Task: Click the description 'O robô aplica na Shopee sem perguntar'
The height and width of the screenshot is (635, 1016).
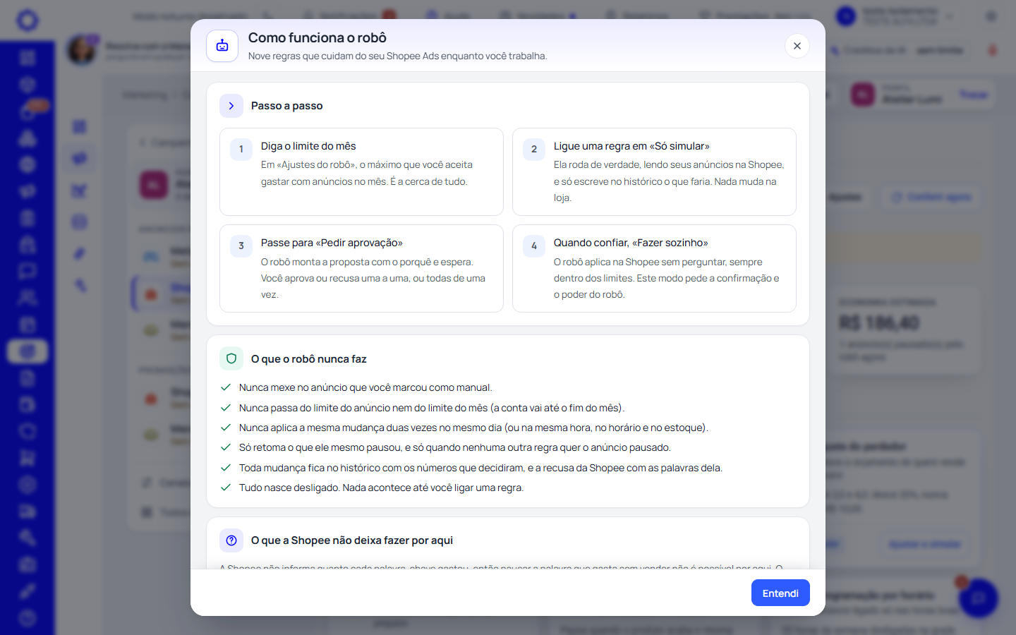Action: pyautogui.click(x=667, y=278)
